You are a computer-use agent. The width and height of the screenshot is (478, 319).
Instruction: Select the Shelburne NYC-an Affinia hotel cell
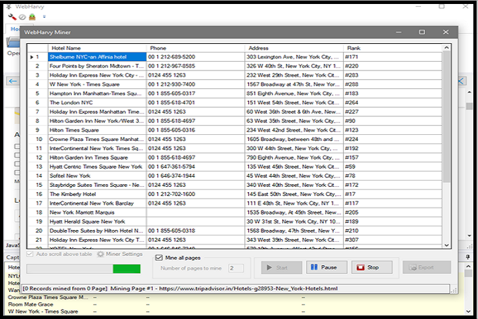click(97, 57)
